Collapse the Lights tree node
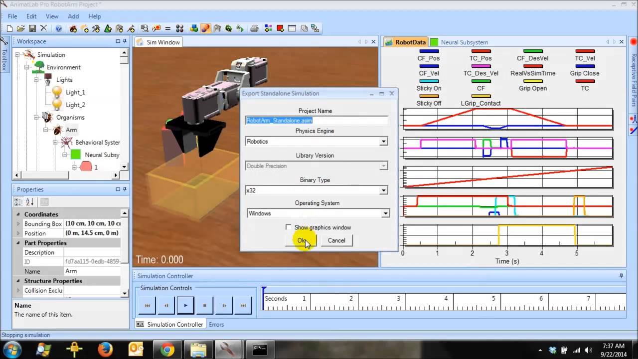Screen dimensions: 638x359 tap(36, 80)
